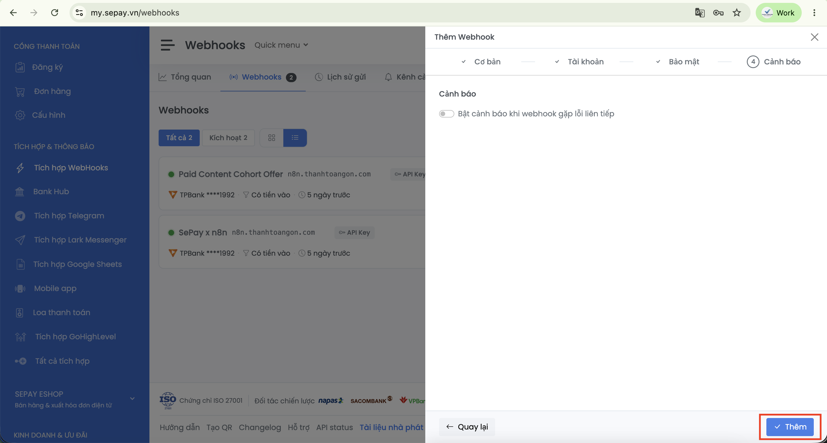Click TPBank ****1992 on Paid Content card
The image size is (827, 443).
click(x=202, y=195)
